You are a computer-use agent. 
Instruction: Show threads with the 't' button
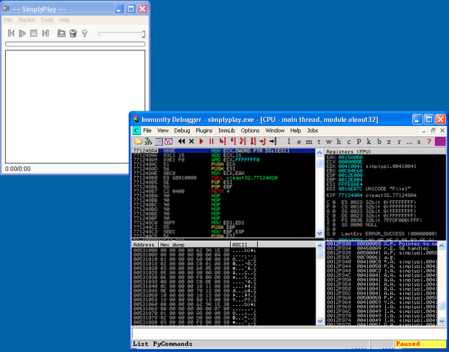tap(319, 142)
